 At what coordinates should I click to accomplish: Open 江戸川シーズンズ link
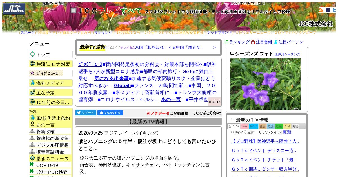[x=287, y=54]
